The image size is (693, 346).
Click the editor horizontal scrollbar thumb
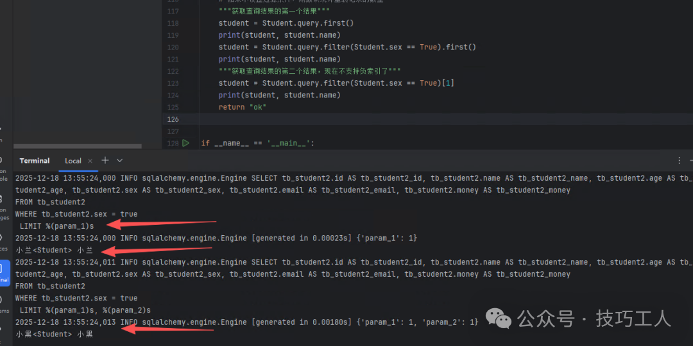tap(78, 146)
